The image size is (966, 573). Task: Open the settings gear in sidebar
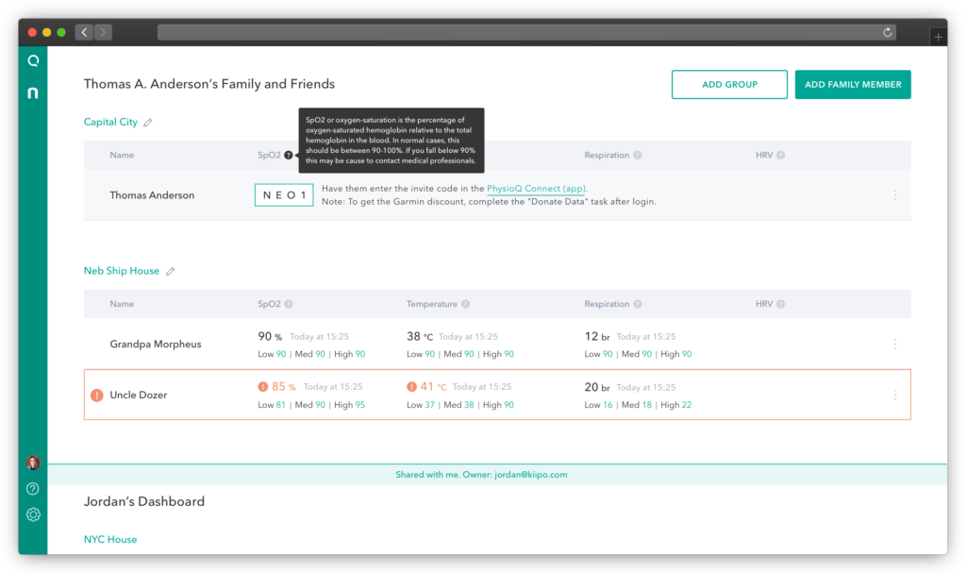pyautogui.click(x=33, y=514)
